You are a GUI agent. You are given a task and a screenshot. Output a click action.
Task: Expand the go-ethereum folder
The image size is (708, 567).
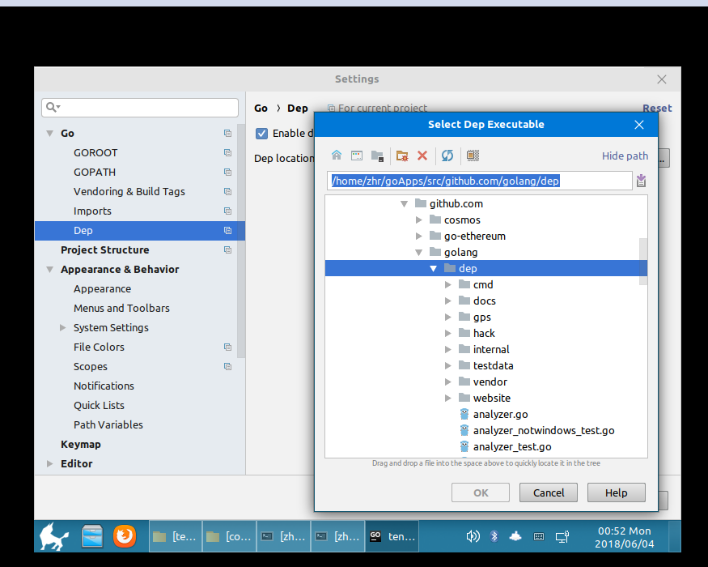(x=419, y=237)
